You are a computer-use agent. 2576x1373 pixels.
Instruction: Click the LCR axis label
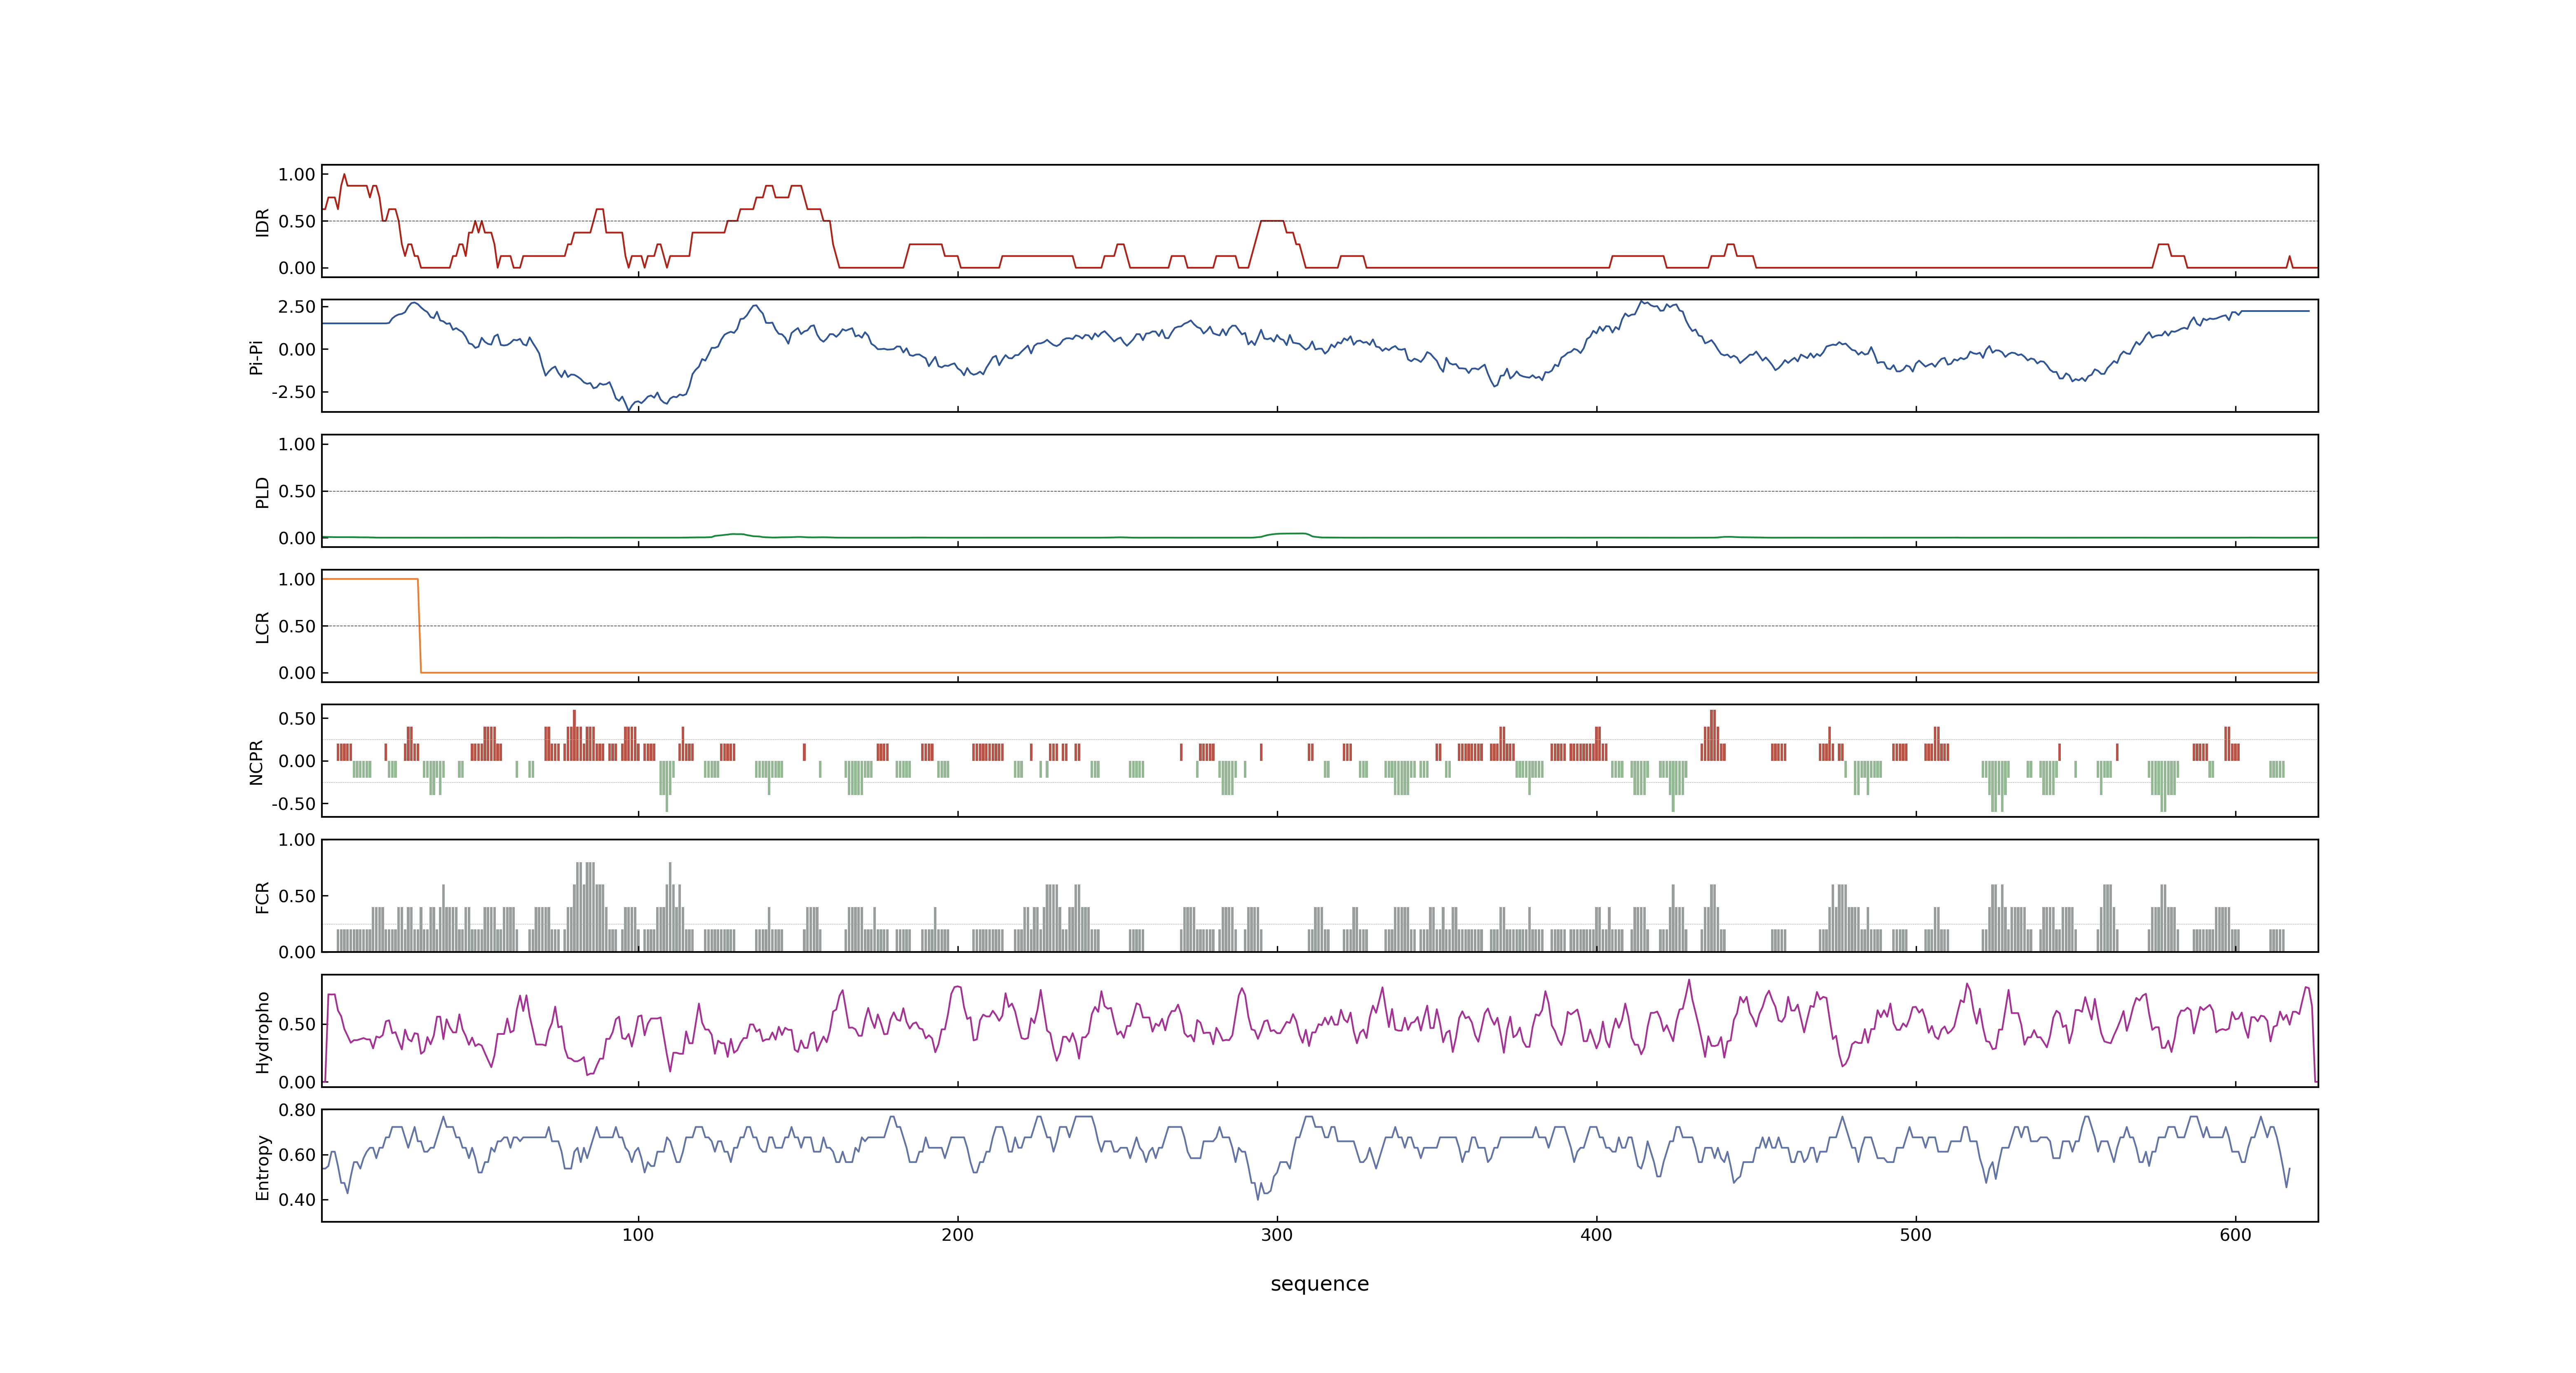coord(263,627)
